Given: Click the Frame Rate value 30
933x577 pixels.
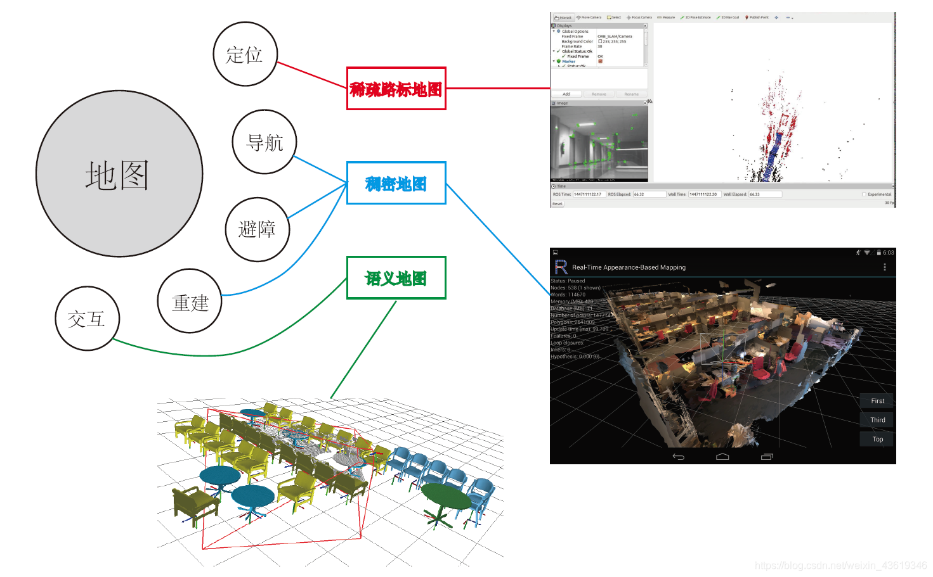Looking at the screenshot, I should 600,46.
